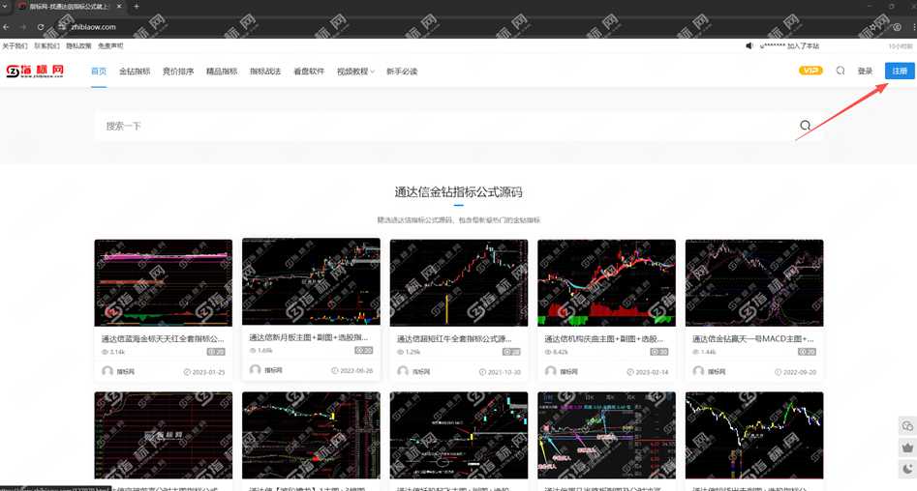Open the yellow VIP badge

[x=810, y=71]
